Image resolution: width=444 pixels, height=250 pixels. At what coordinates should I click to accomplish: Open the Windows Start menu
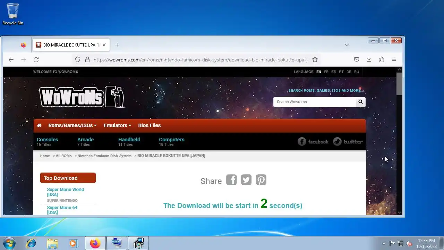(x=9, y=243)
